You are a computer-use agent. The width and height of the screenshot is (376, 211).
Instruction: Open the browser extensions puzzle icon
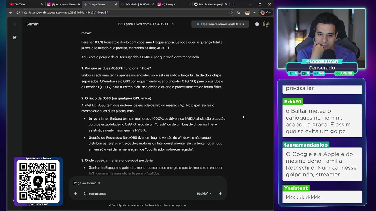tap(239, 13)
